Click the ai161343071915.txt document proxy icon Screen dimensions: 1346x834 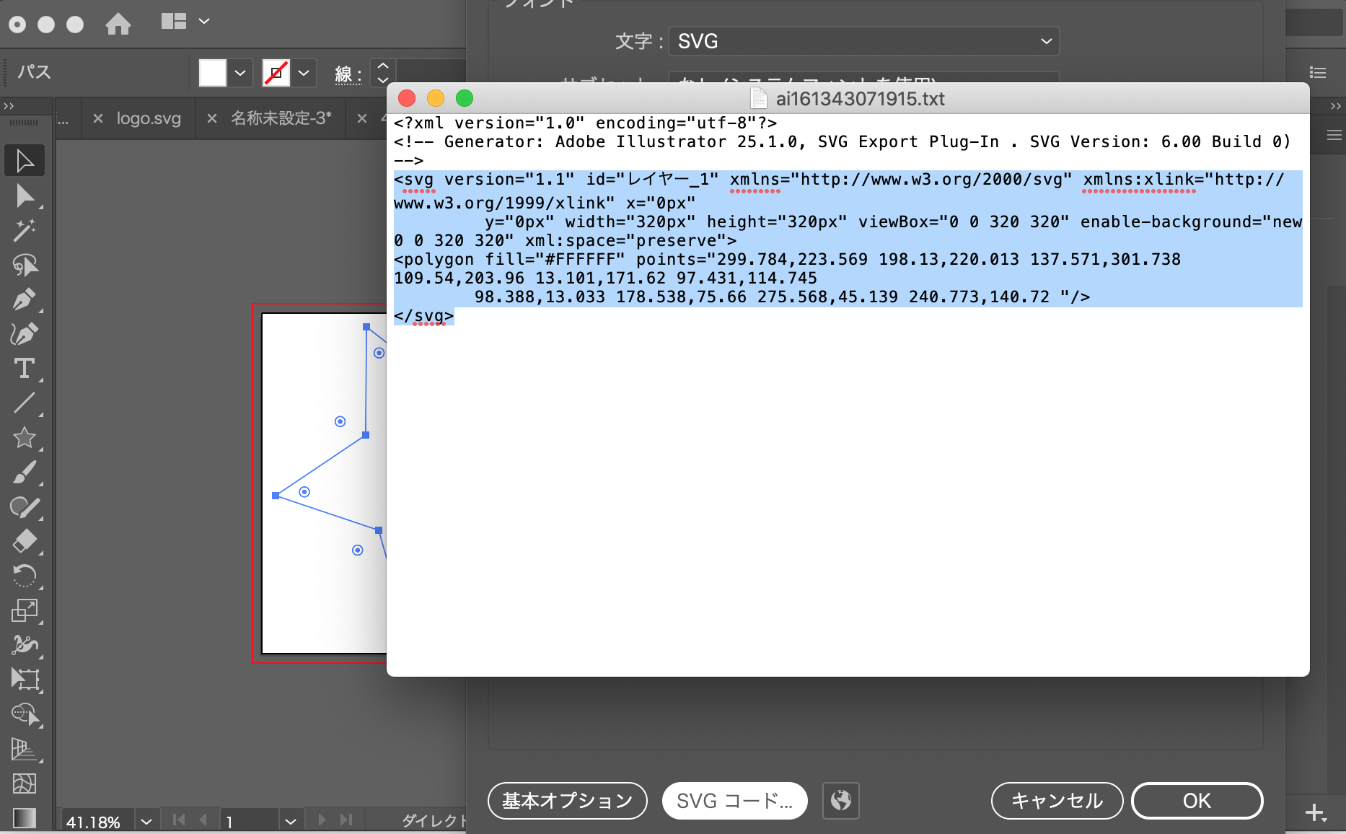pos(759,98)
